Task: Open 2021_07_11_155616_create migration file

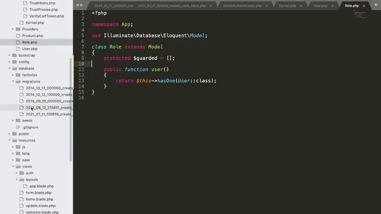Action: [49, 114]
